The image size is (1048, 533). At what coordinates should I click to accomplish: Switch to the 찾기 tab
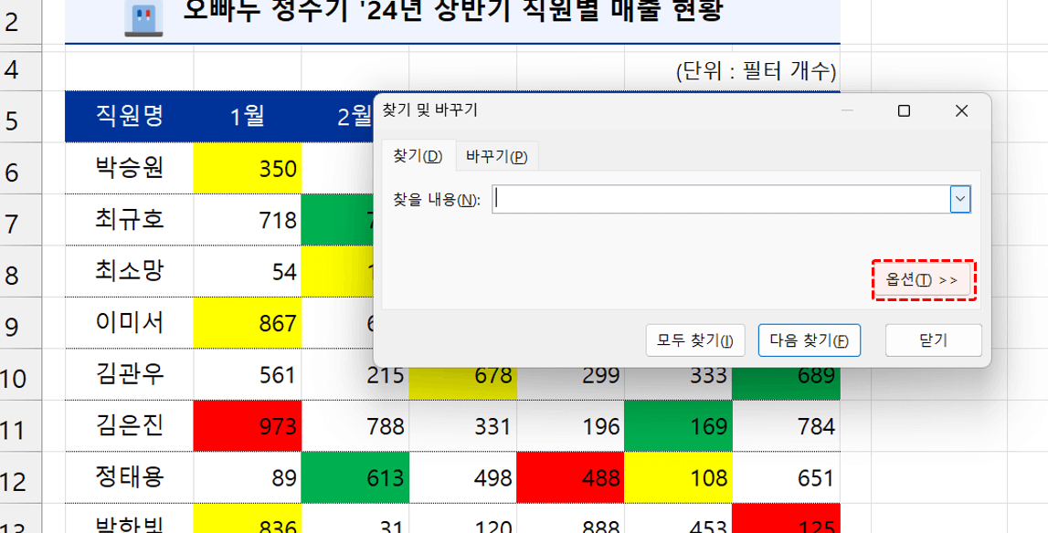(x=418, y=156)
